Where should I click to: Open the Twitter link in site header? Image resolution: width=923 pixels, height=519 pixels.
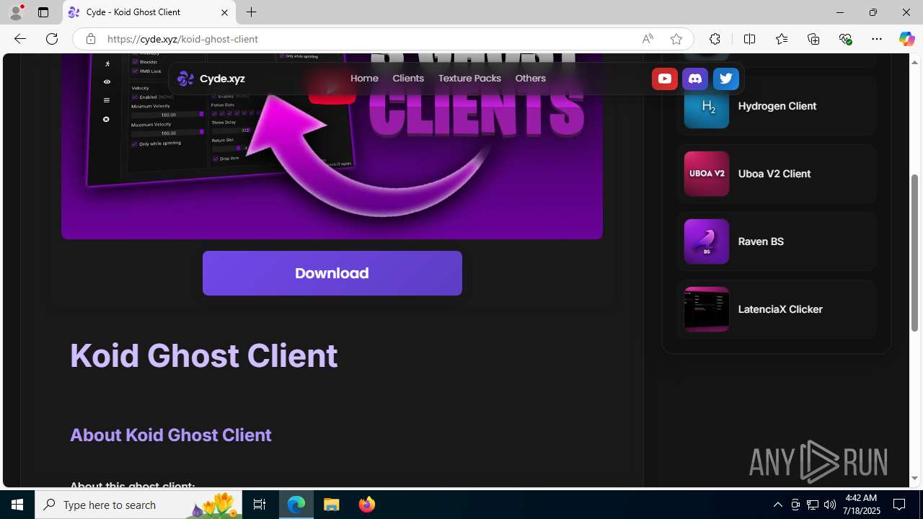(726, 79)
